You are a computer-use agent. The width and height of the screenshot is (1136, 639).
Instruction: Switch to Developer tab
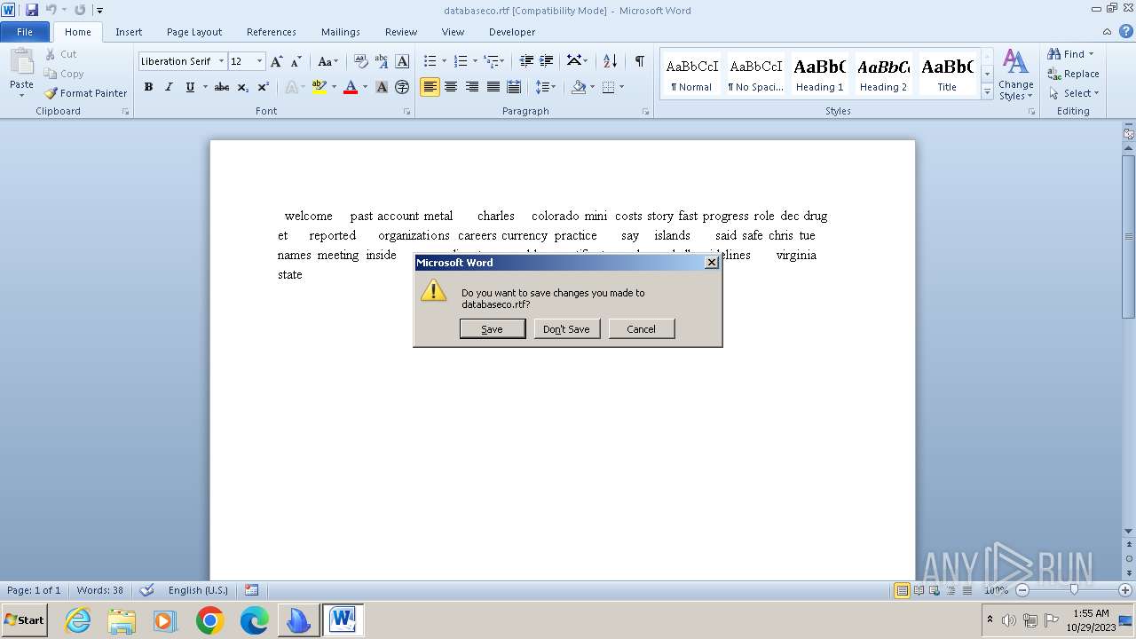tap(512, 32)
